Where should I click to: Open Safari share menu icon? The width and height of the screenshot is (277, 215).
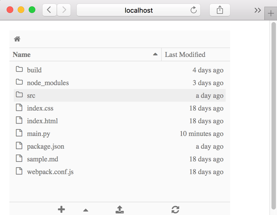point(220,10)
